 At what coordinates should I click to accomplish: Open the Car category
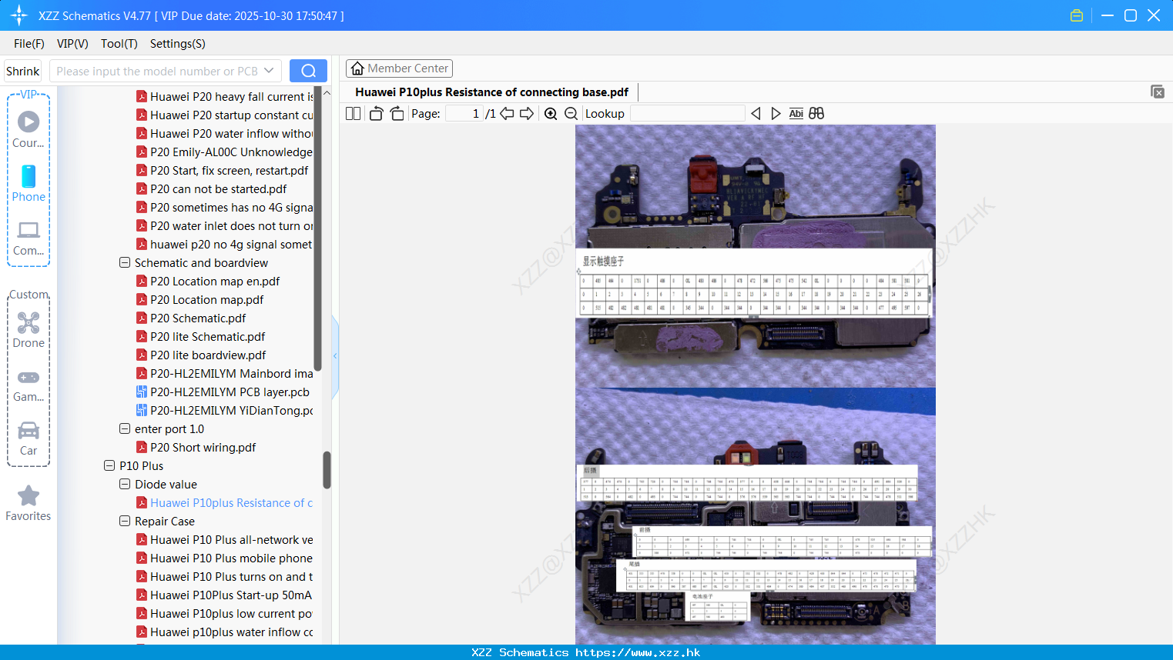point(28,438)
